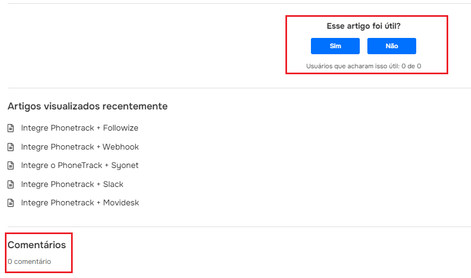Click the 'Artigos visualizados recentemente' heading
Viewport: 471px width, 278px height.
coord(87,106)
